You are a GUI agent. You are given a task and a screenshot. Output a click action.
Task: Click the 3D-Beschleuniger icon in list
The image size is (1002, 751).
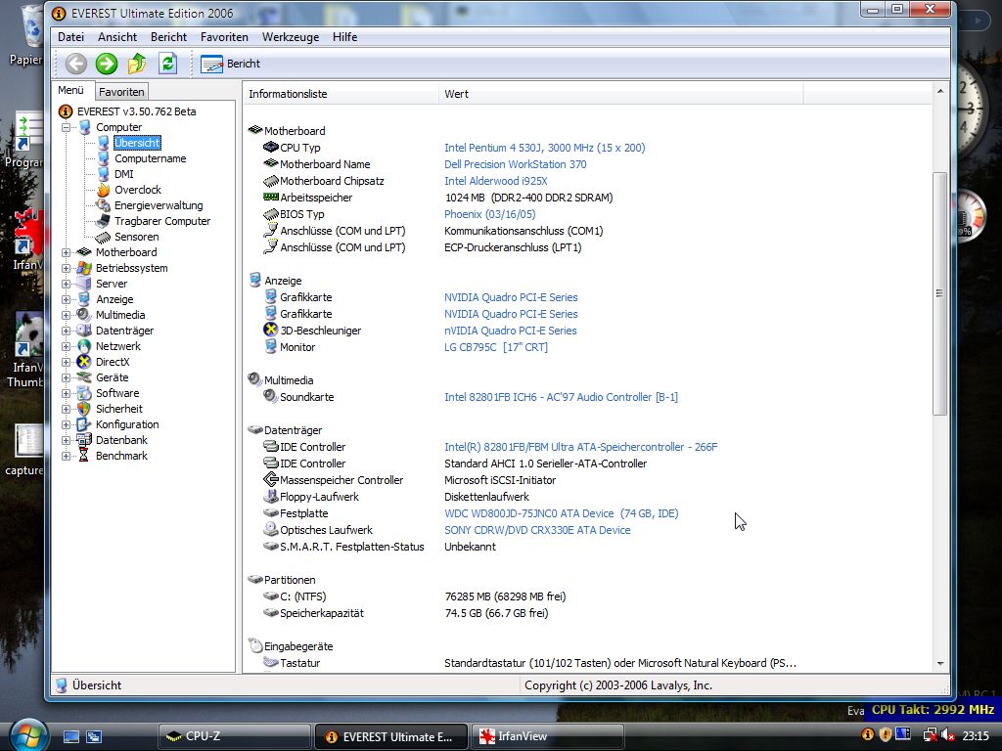tap(270, 331)
